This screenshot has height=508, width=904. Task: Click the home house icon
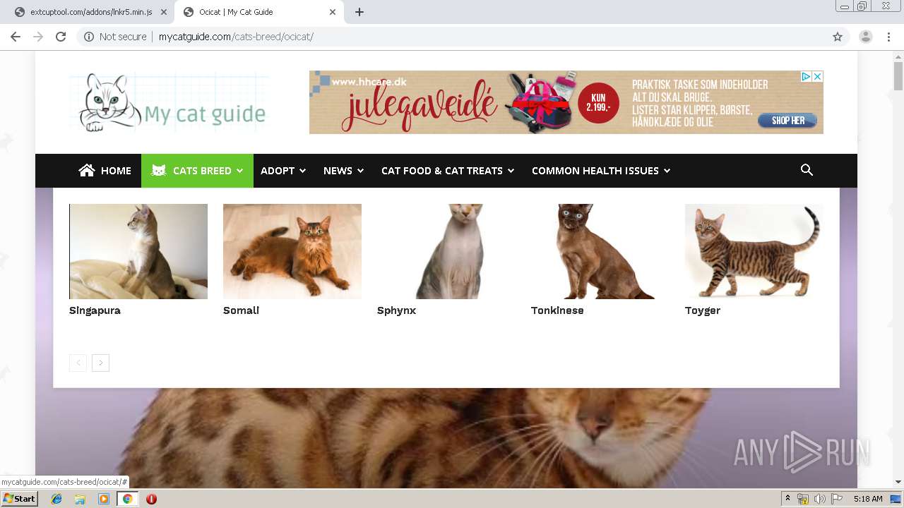tap(87, 170)
